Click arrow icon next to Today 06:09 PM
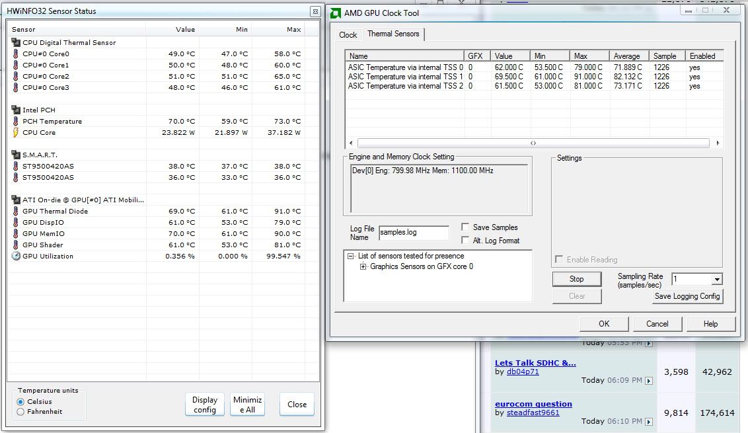Image resolution: width=748 pixels, height=433 pixels. 649,381
